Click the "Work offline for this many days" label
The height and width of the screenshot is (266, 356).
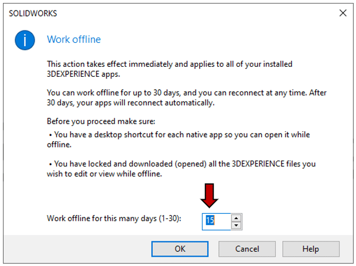point(114,219)
